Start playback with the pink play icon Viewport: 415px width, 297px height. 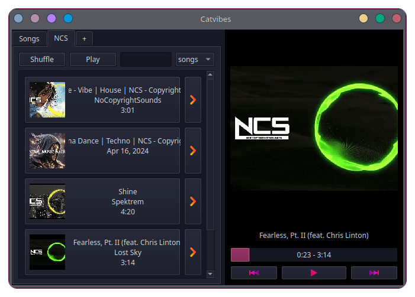[x=314, y=273]
